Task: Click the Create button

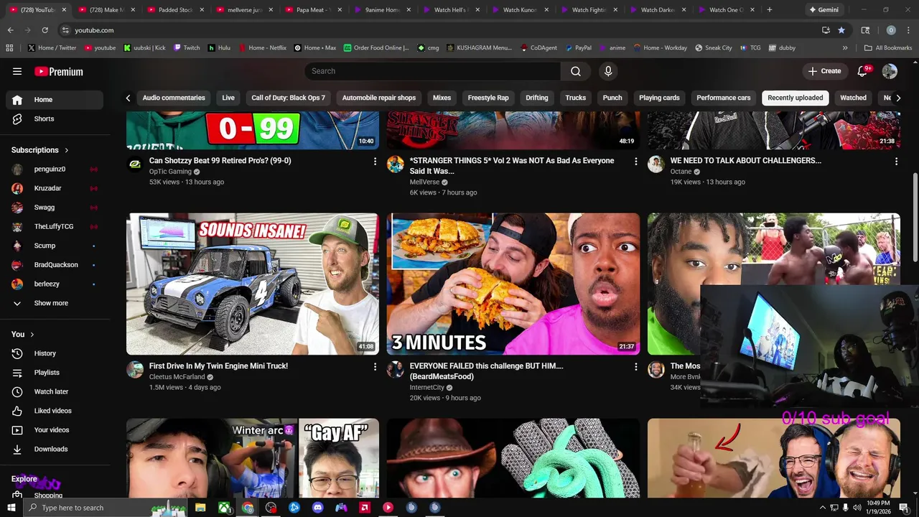Action: [824, 71]
